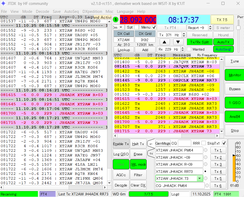This screenshot has width=244, height=197.
Task: Uncheck the SkipTx1 checkbox
Action: [x=224, y=143]
